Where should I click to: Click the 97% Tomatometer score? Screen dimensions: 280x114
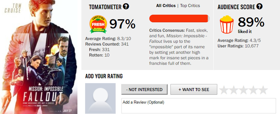point(122,24)
